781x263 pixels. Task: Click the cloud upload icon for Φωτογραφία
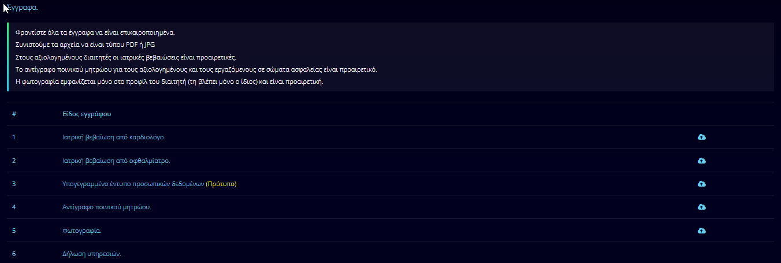702,231
